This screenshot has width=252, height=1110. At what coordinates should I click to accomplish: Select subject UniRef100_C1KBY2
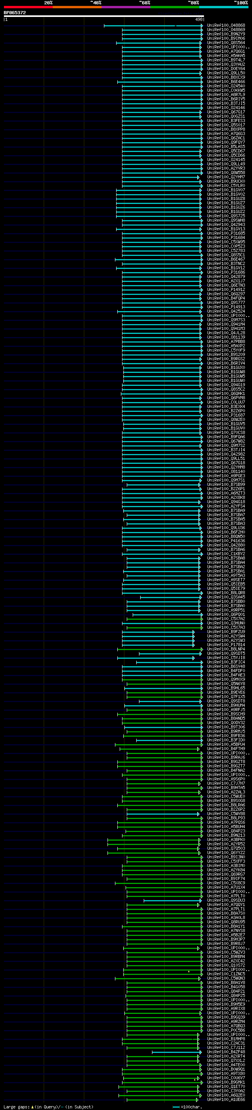[x=226, y=554]
